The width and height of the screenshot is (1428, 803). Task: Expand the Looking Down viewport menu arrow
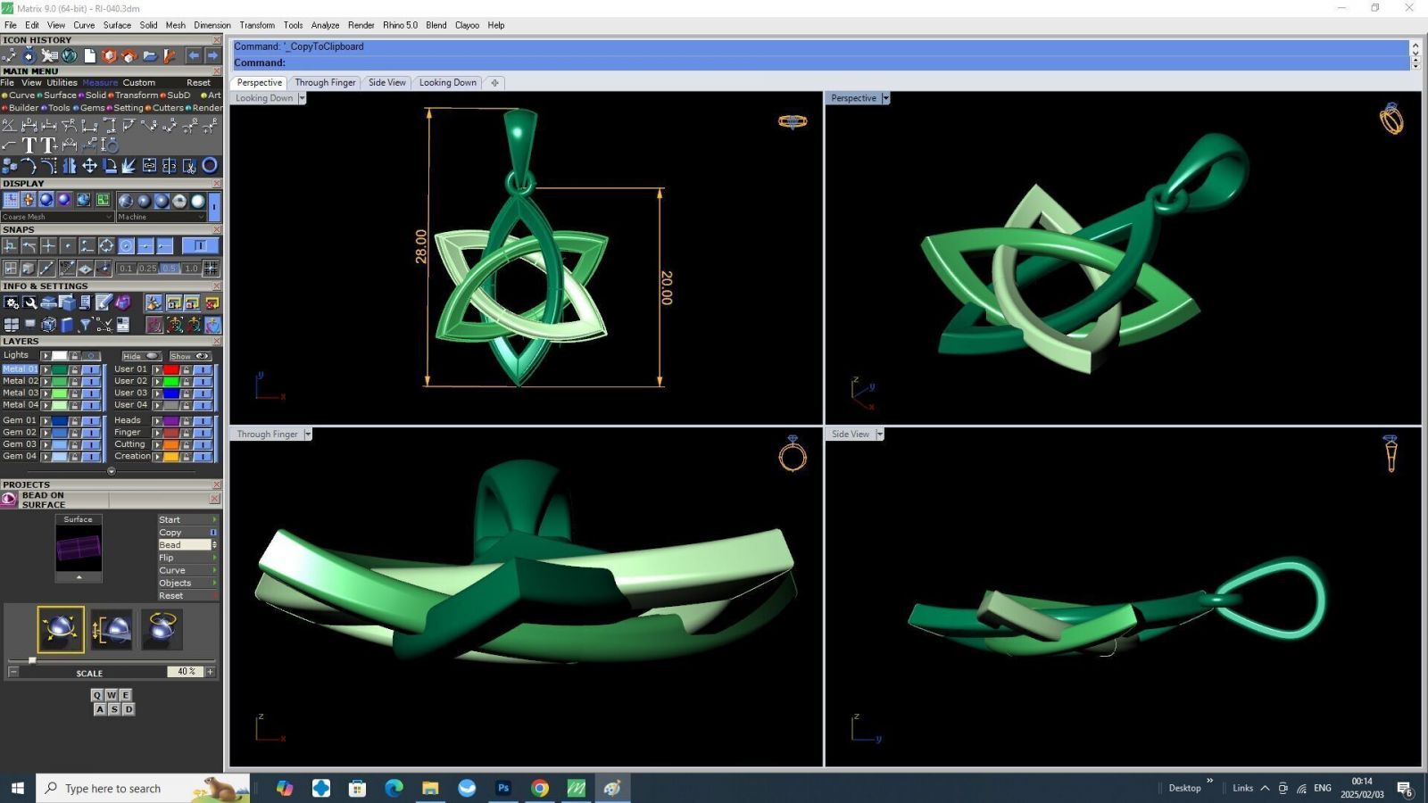pyautogui.click(x=302, y=98)
